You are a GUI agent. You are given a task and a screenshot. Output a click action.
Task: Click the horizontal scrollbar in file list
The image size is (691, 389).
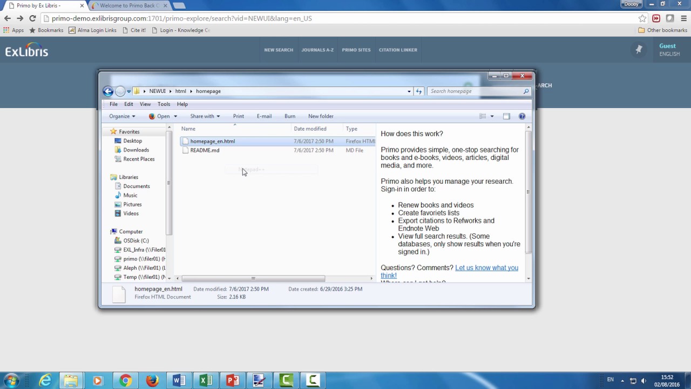253,279
